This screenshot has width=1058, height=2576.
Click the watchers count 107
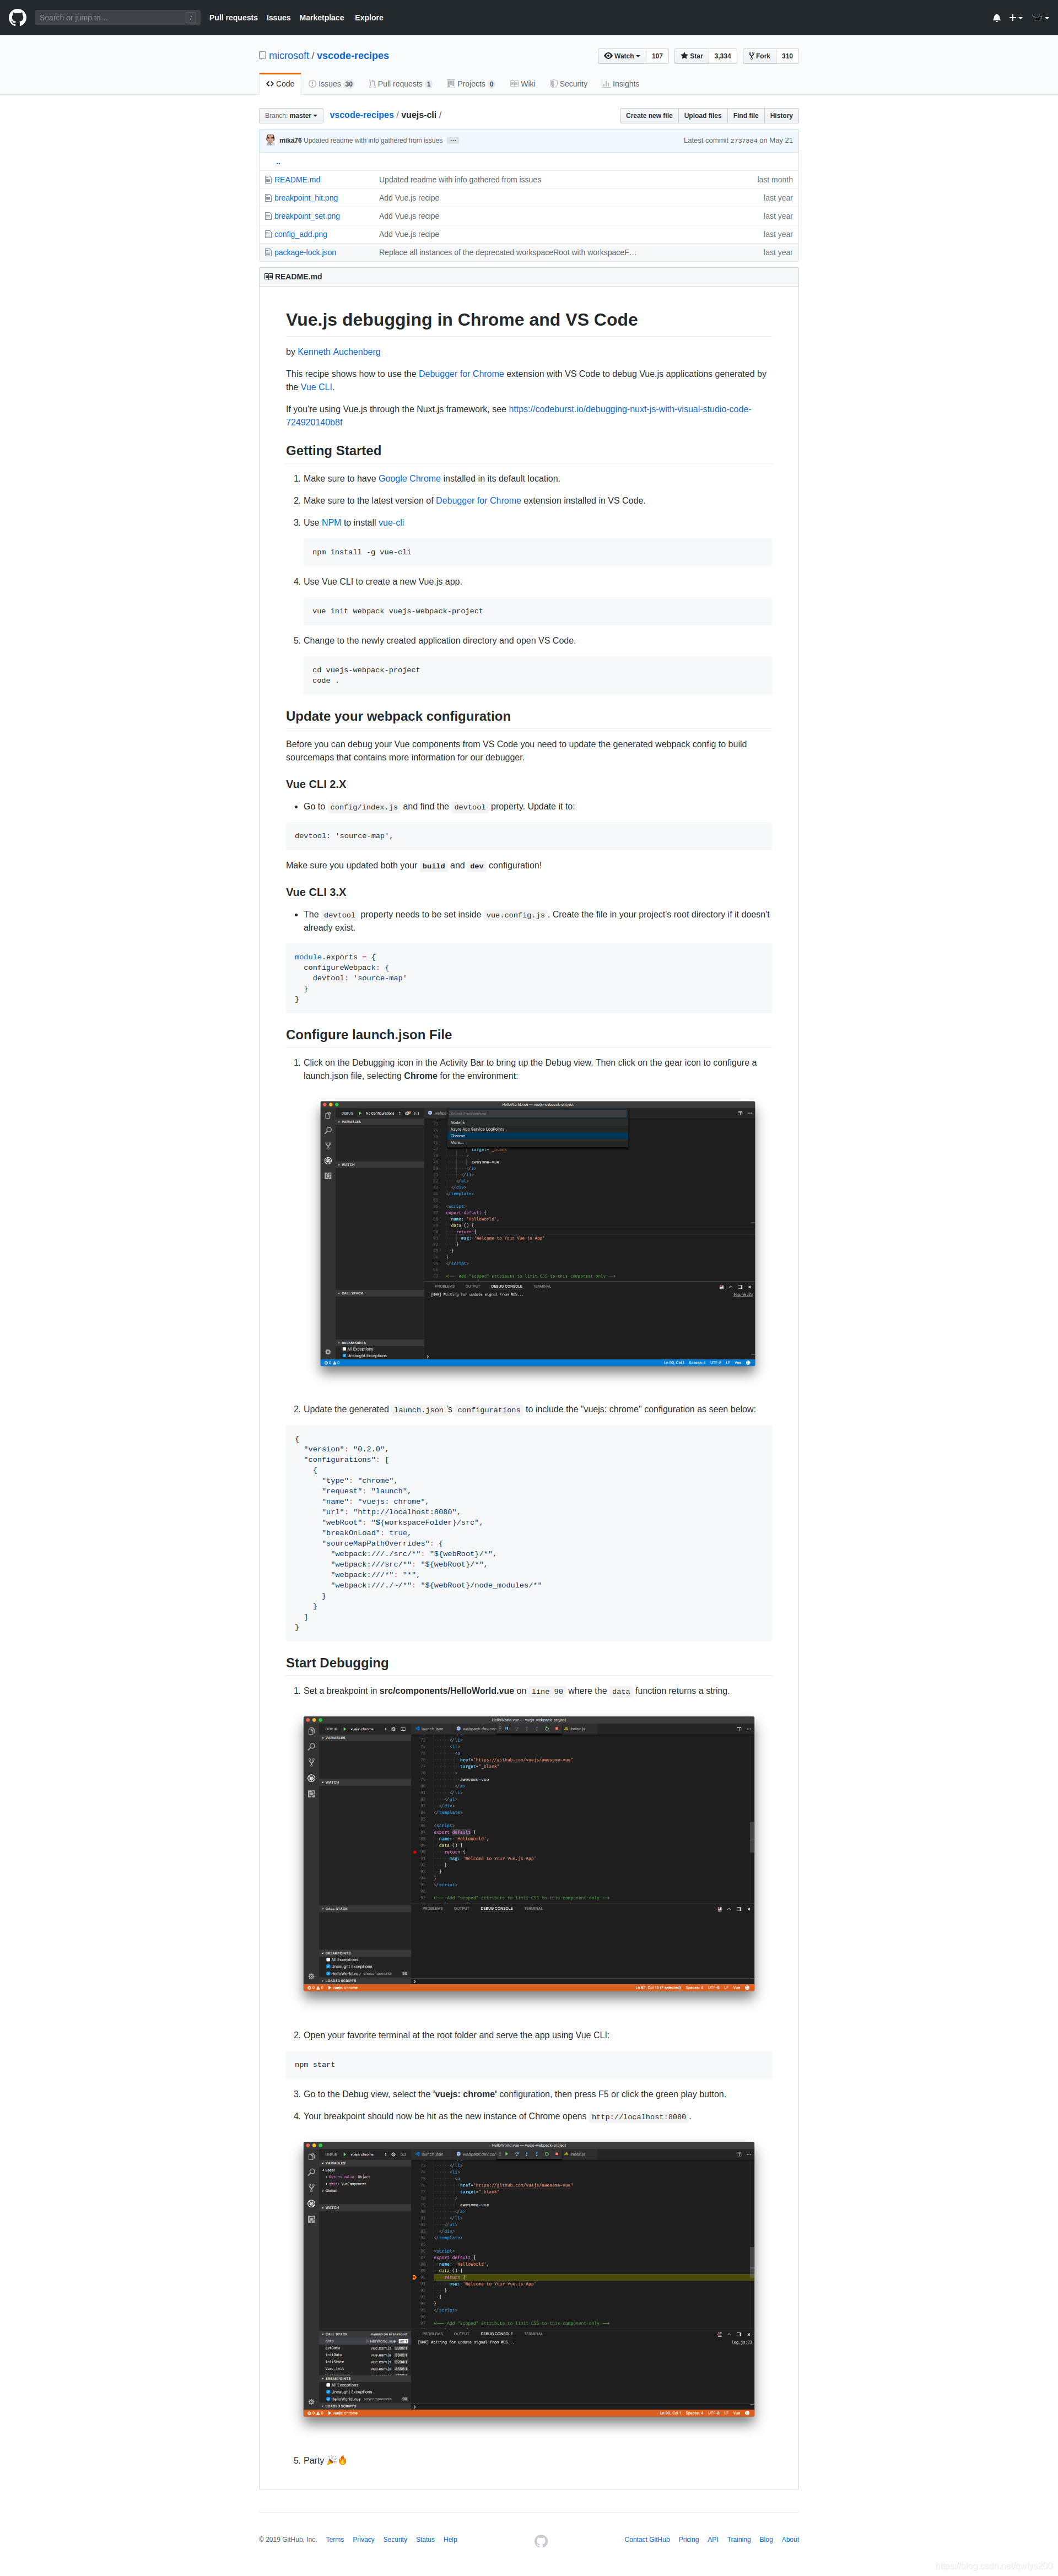pos(657,56)
